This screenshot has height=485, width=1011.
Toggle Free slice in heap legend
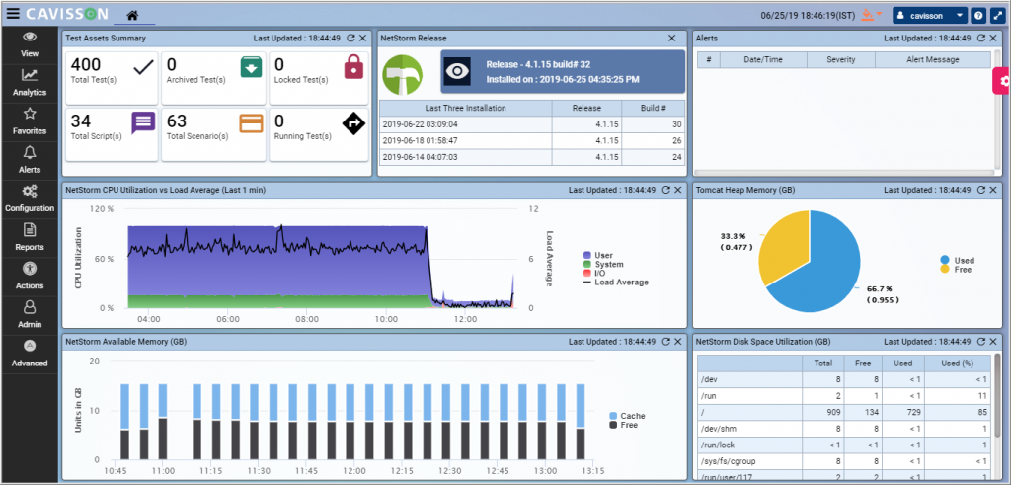956,269
